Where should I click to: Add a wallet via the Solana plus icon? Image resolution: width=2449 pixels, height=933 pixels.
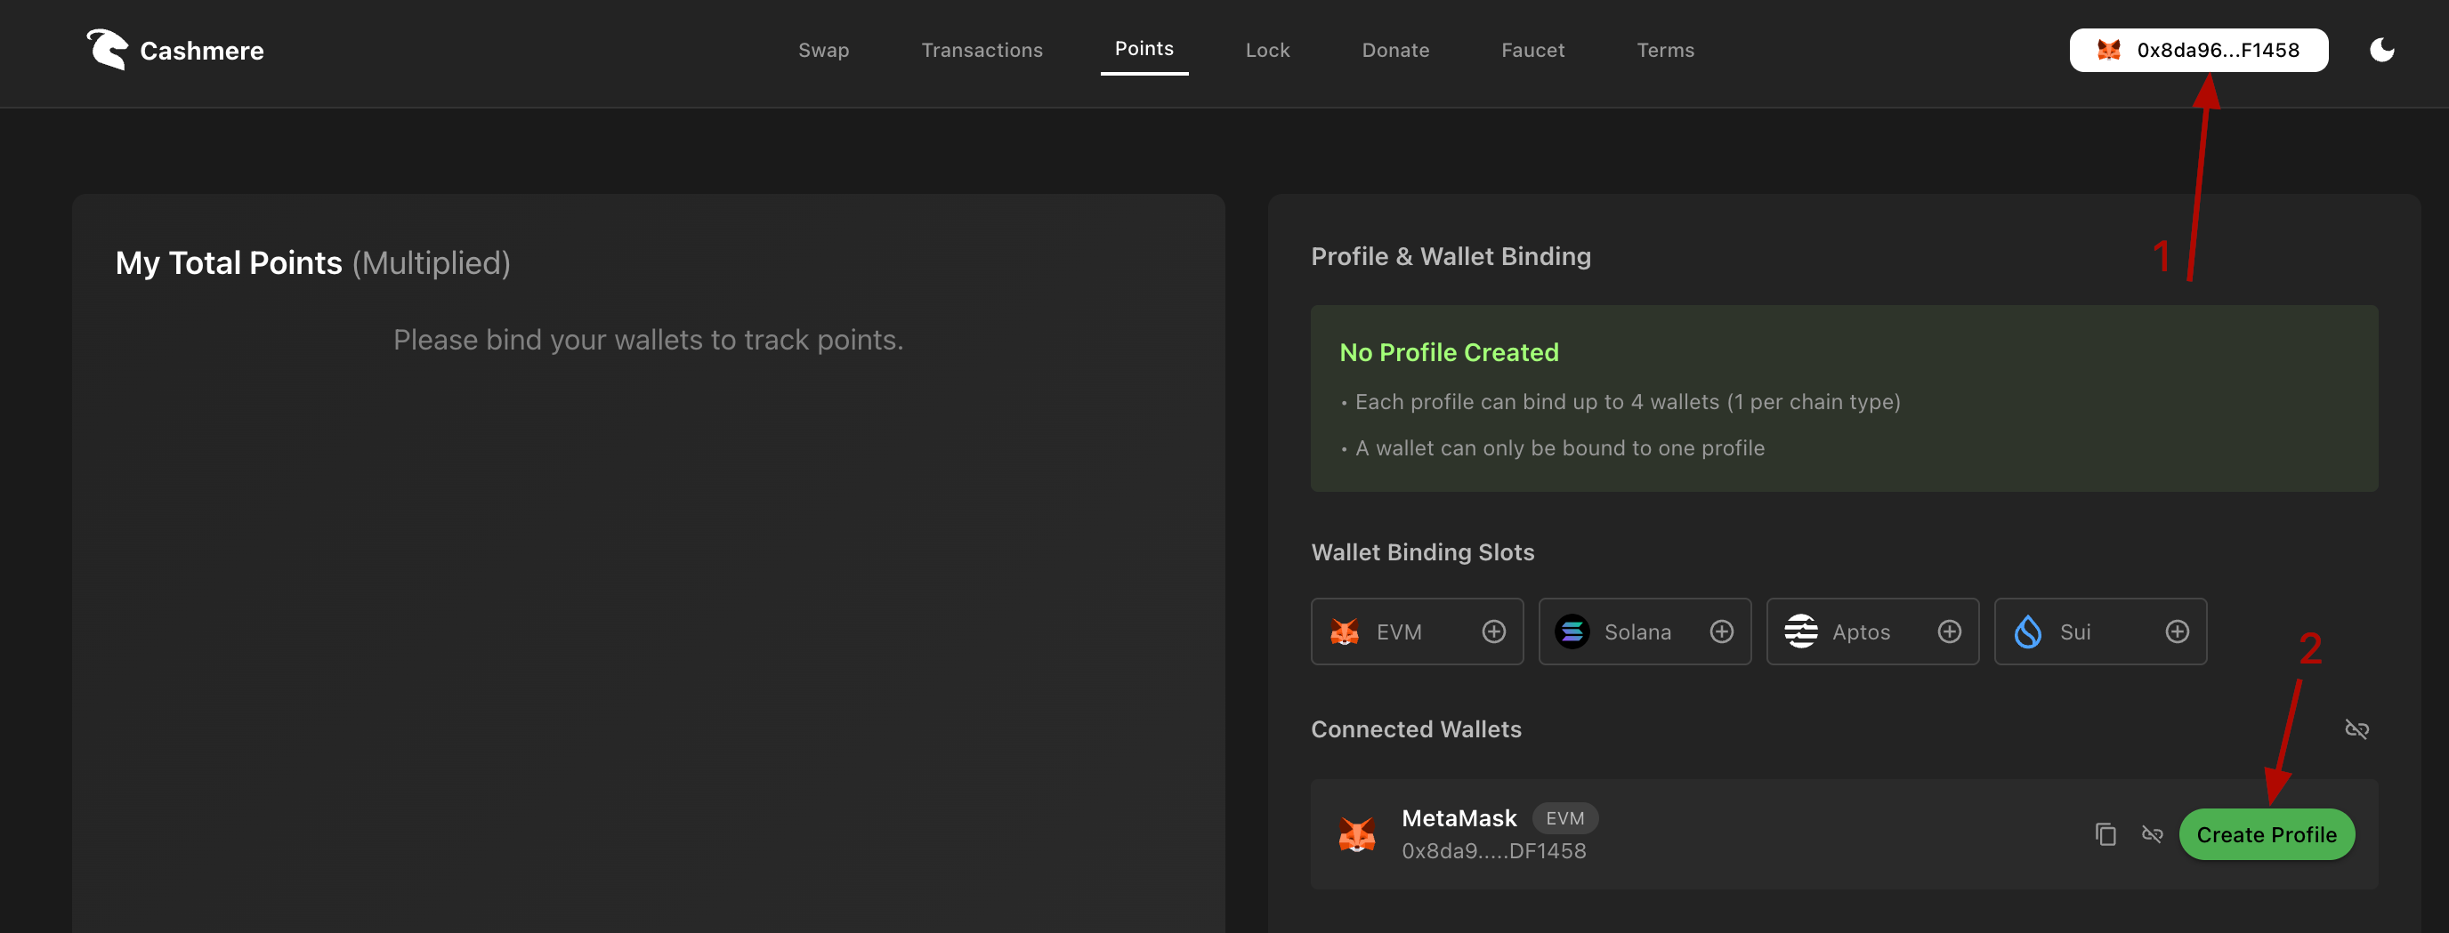coord(1721,631)
